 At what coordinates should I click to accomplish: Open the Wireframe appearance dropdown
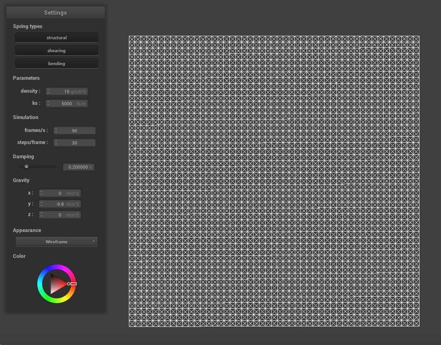click(56, 242)
